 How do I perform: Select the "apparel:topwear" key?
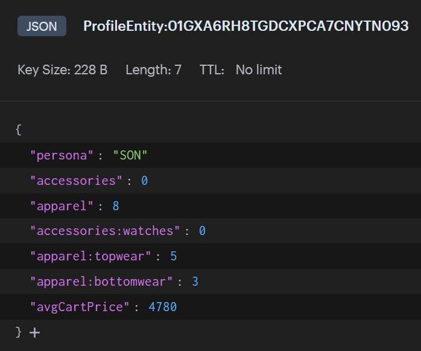click(x=90, y=256)
